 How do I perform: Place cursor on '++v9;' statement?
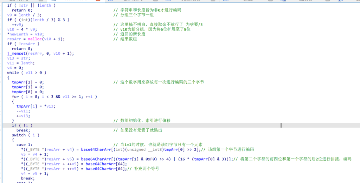tap(18, 25)
